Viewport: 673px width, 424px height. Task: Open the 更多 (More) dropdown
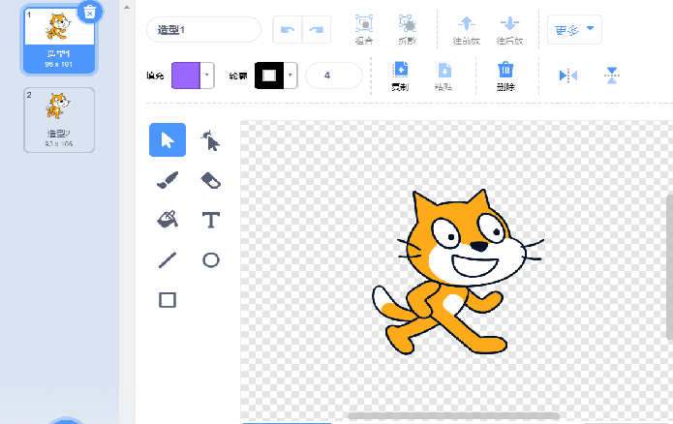point(574,29)
